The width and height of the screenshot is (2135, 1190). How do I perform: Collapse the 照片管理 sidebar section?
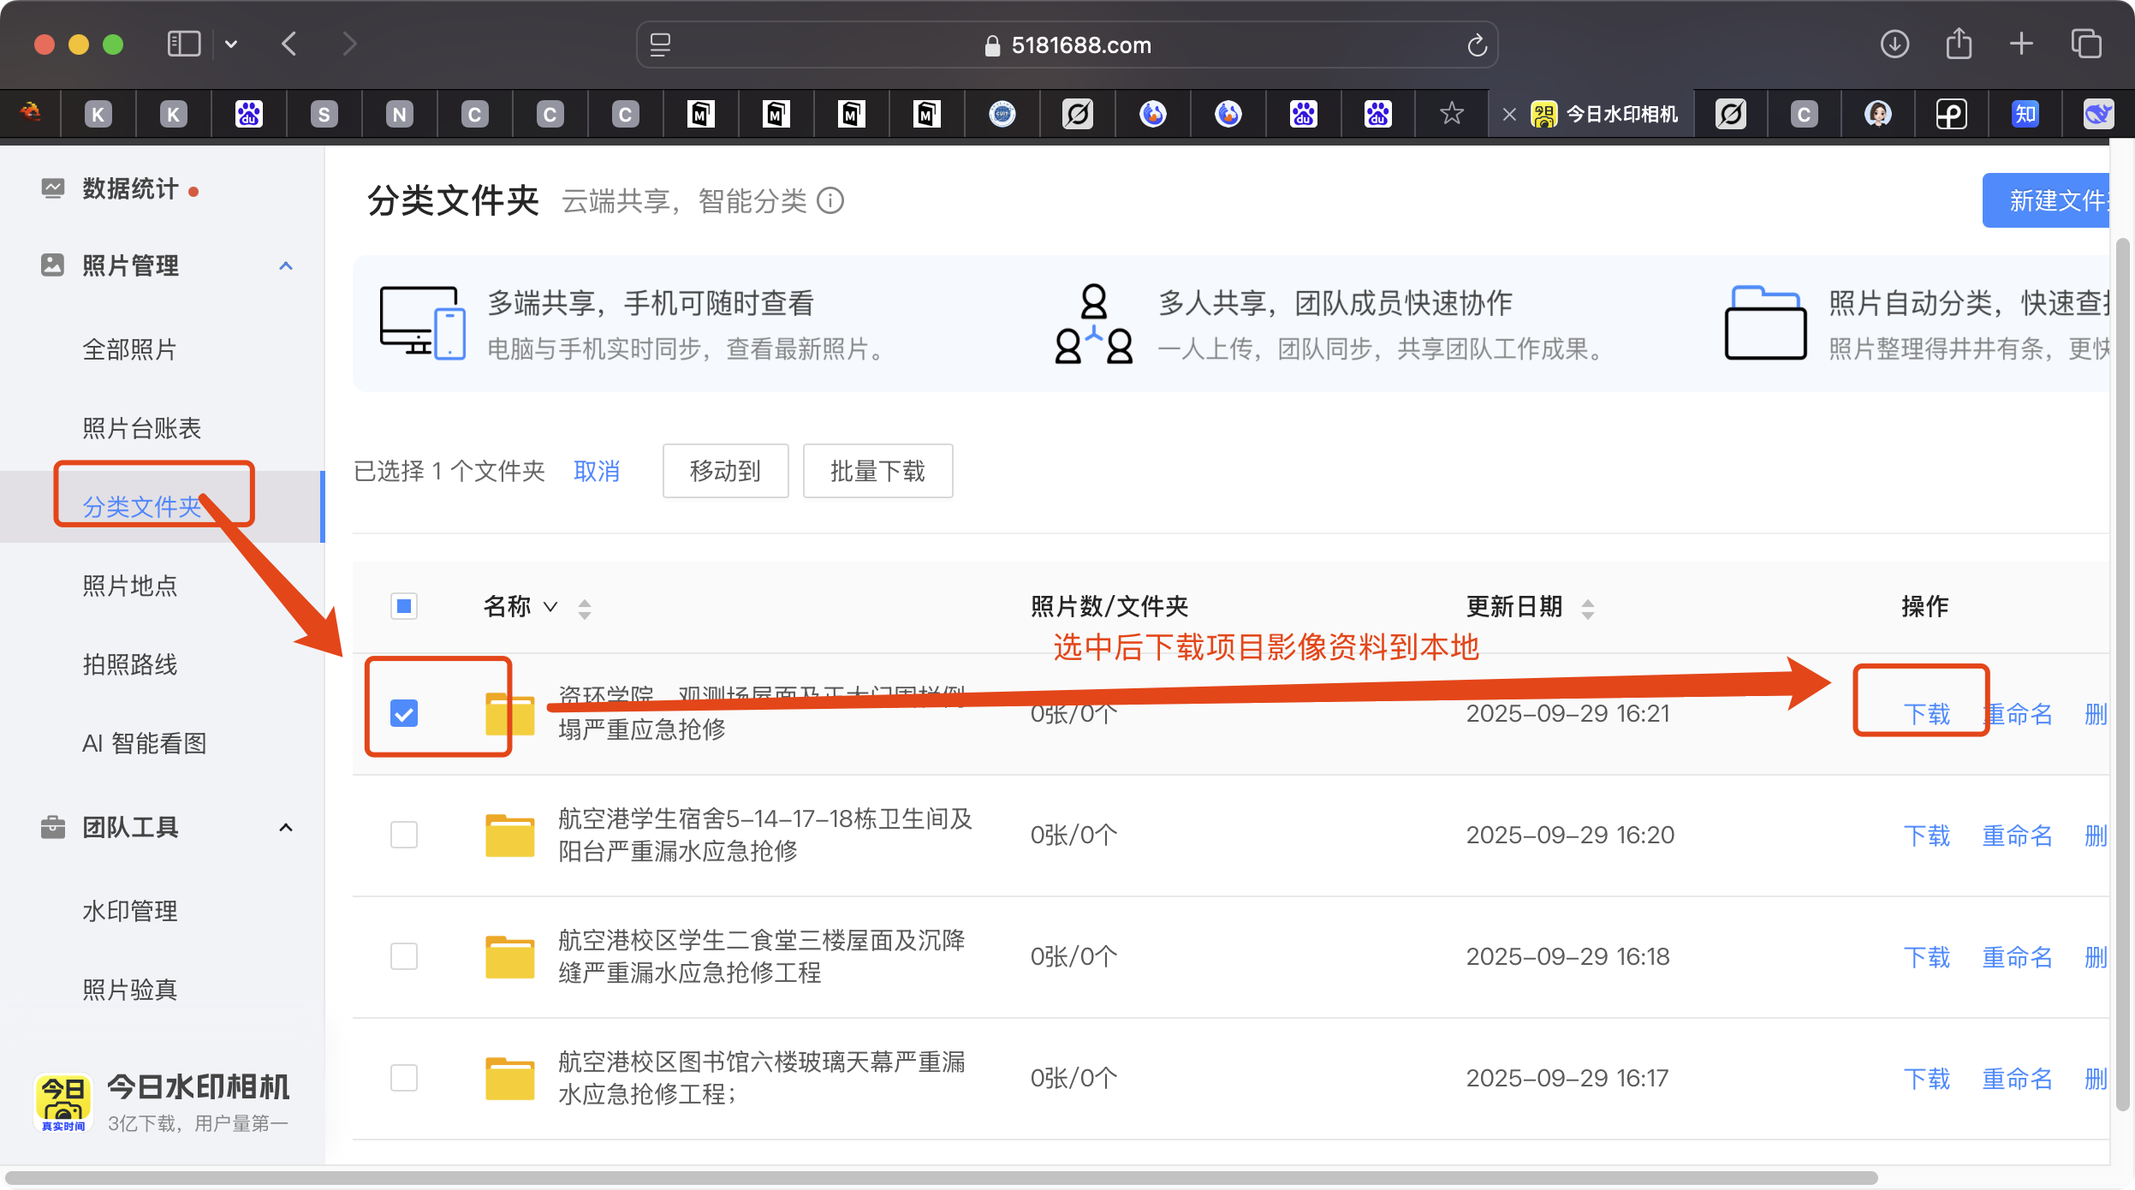click(286, 265)
